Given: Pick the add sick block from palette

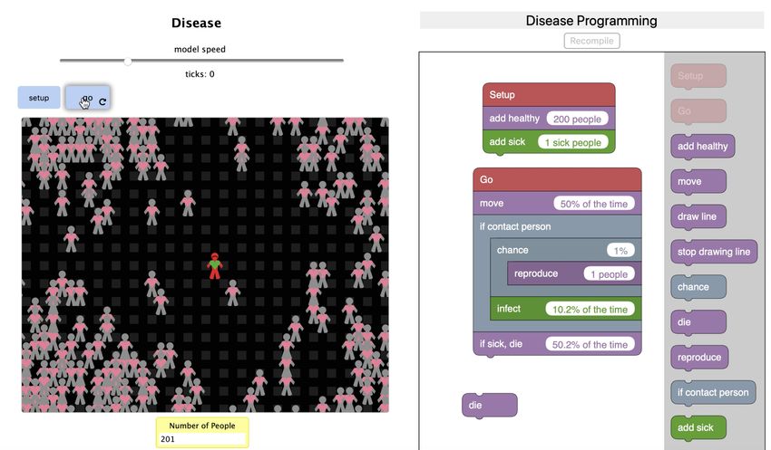Looking at the screenshot, I should pos(698,428).
